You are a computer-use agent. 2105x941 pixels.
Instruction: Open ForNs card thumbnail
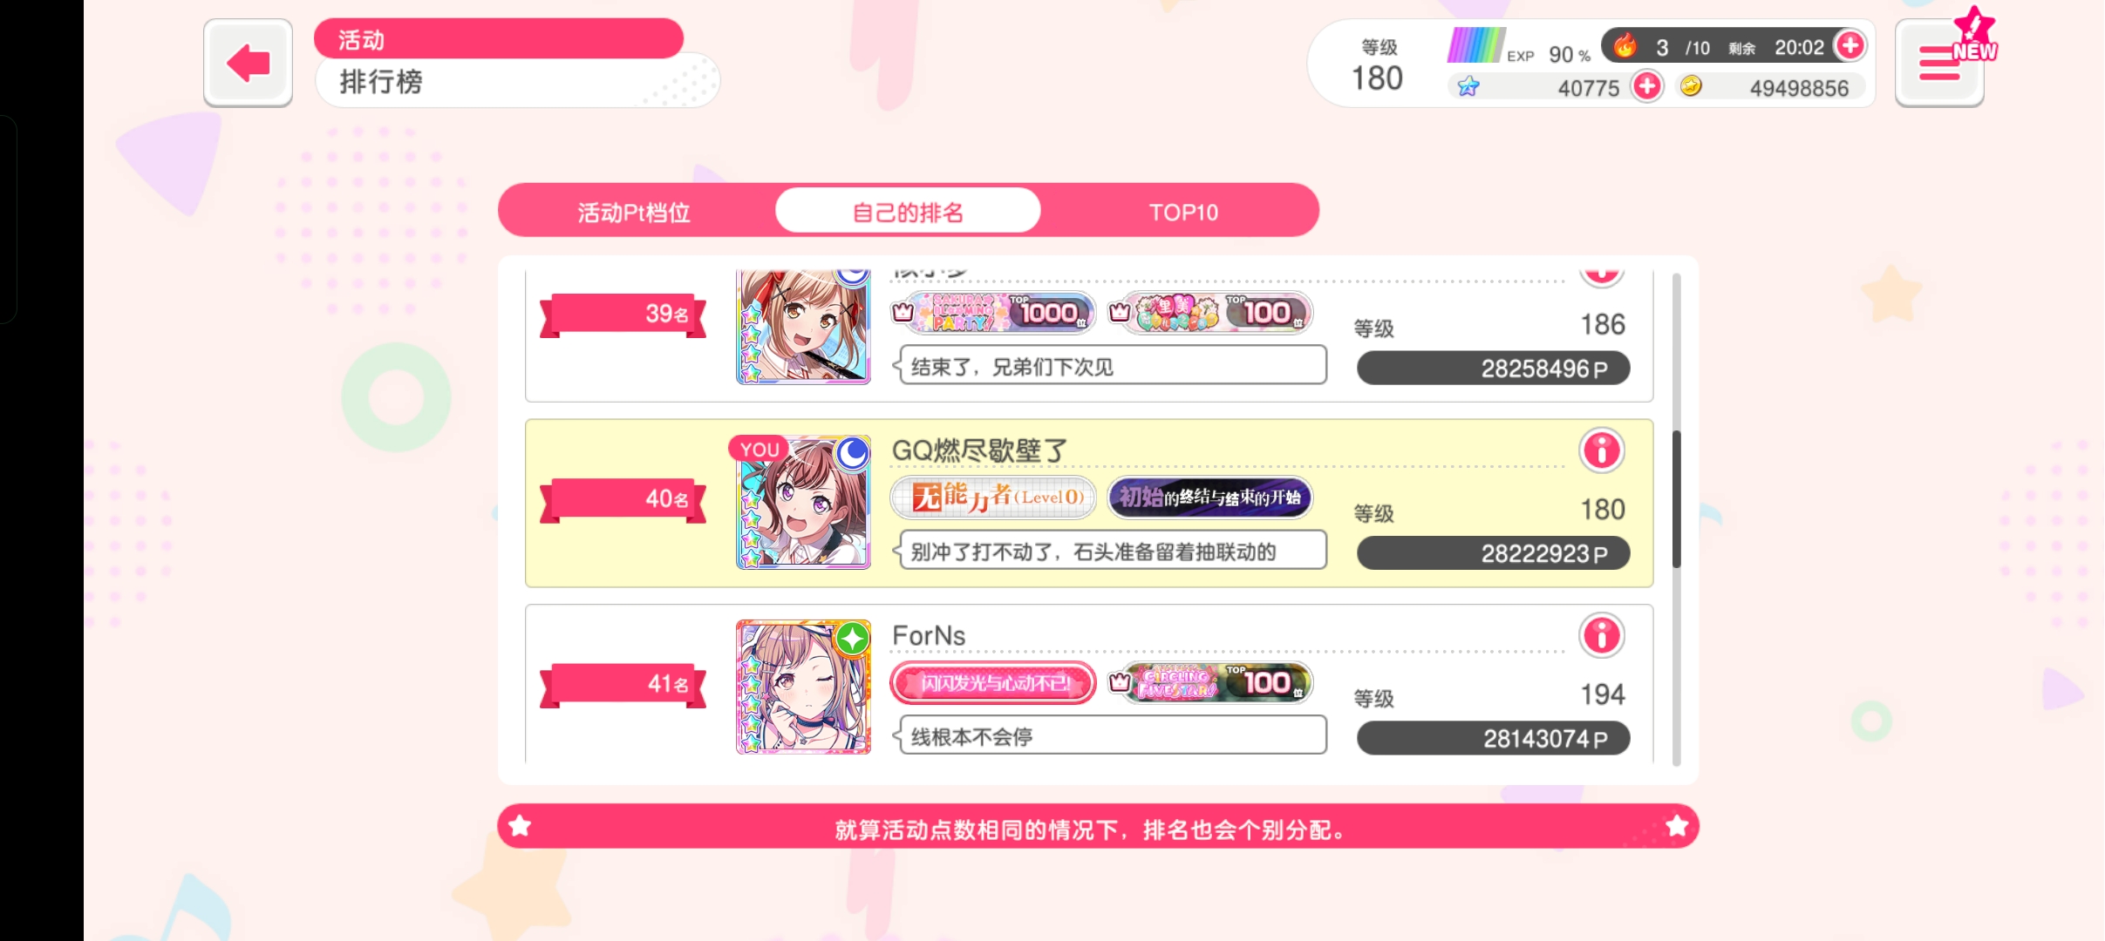point(803,687)
